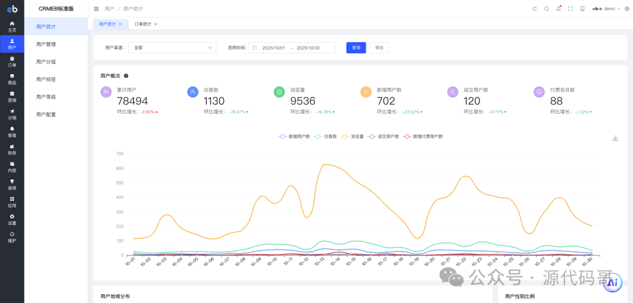Image resolution: width=633 pixels, height=303 pixels.
Task: Download the chart via download icon
Action: pyautogui.click(x=615, y=138)
